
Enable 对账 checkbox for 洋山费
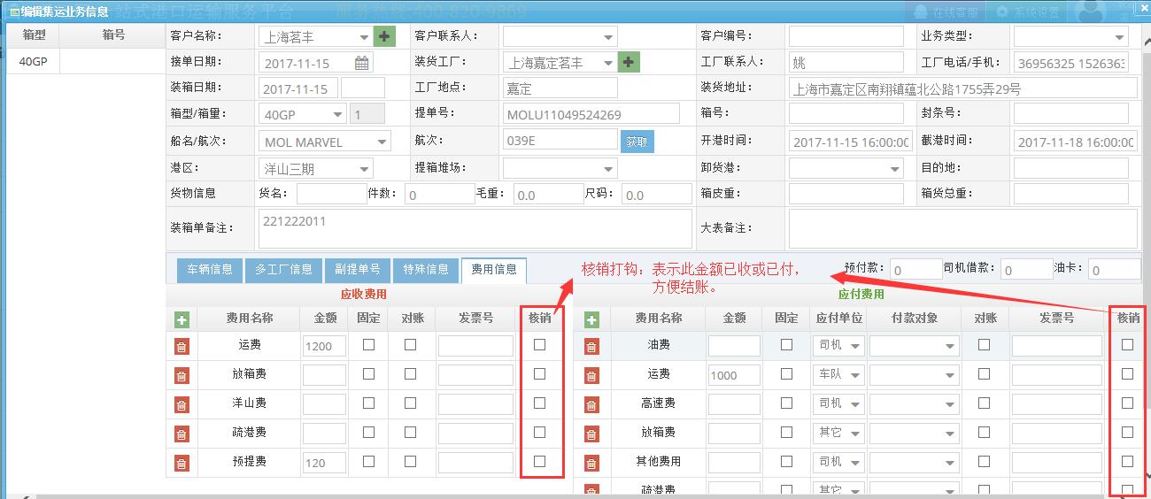coord(410,403)
